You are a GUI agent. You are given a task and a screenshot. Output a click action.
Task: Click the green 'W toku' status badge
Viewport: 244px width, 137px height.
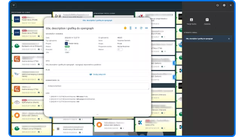(x=67, y=46)
